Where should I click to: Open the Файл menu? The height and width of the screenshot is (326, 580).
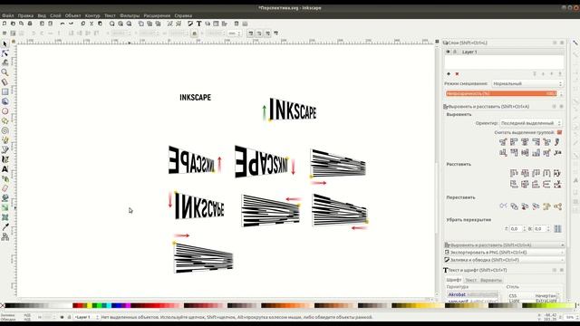point(8,15)
